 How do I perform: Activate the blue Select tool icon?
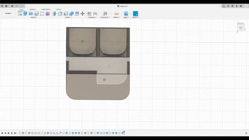[135, 14]
